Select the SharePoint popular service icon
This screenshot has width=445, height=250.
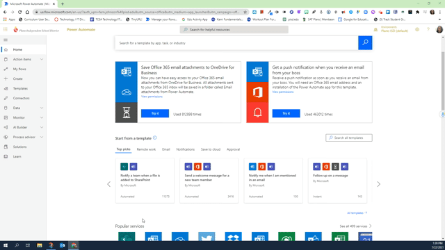127,237
